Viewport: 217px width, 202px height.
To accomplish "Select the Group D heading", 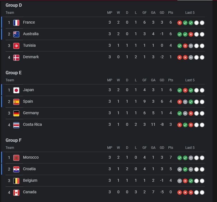I will coord(14,5).
